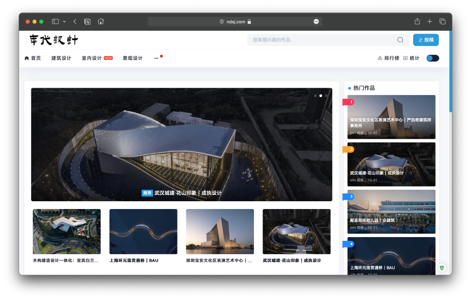Close the Safari window
Screen dimensions: 471x300
pyautogui.click(x=28, y=22)
